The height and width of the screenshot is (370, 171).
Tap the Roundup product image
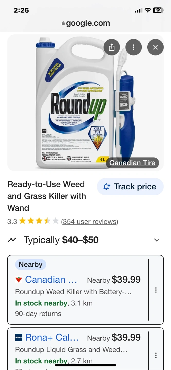click(85, 103)
